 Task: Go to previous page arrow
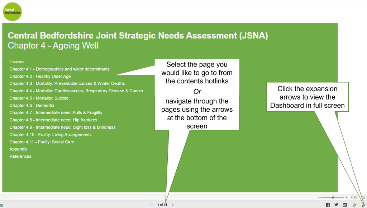pyautogui.click(x=152, y=205)
